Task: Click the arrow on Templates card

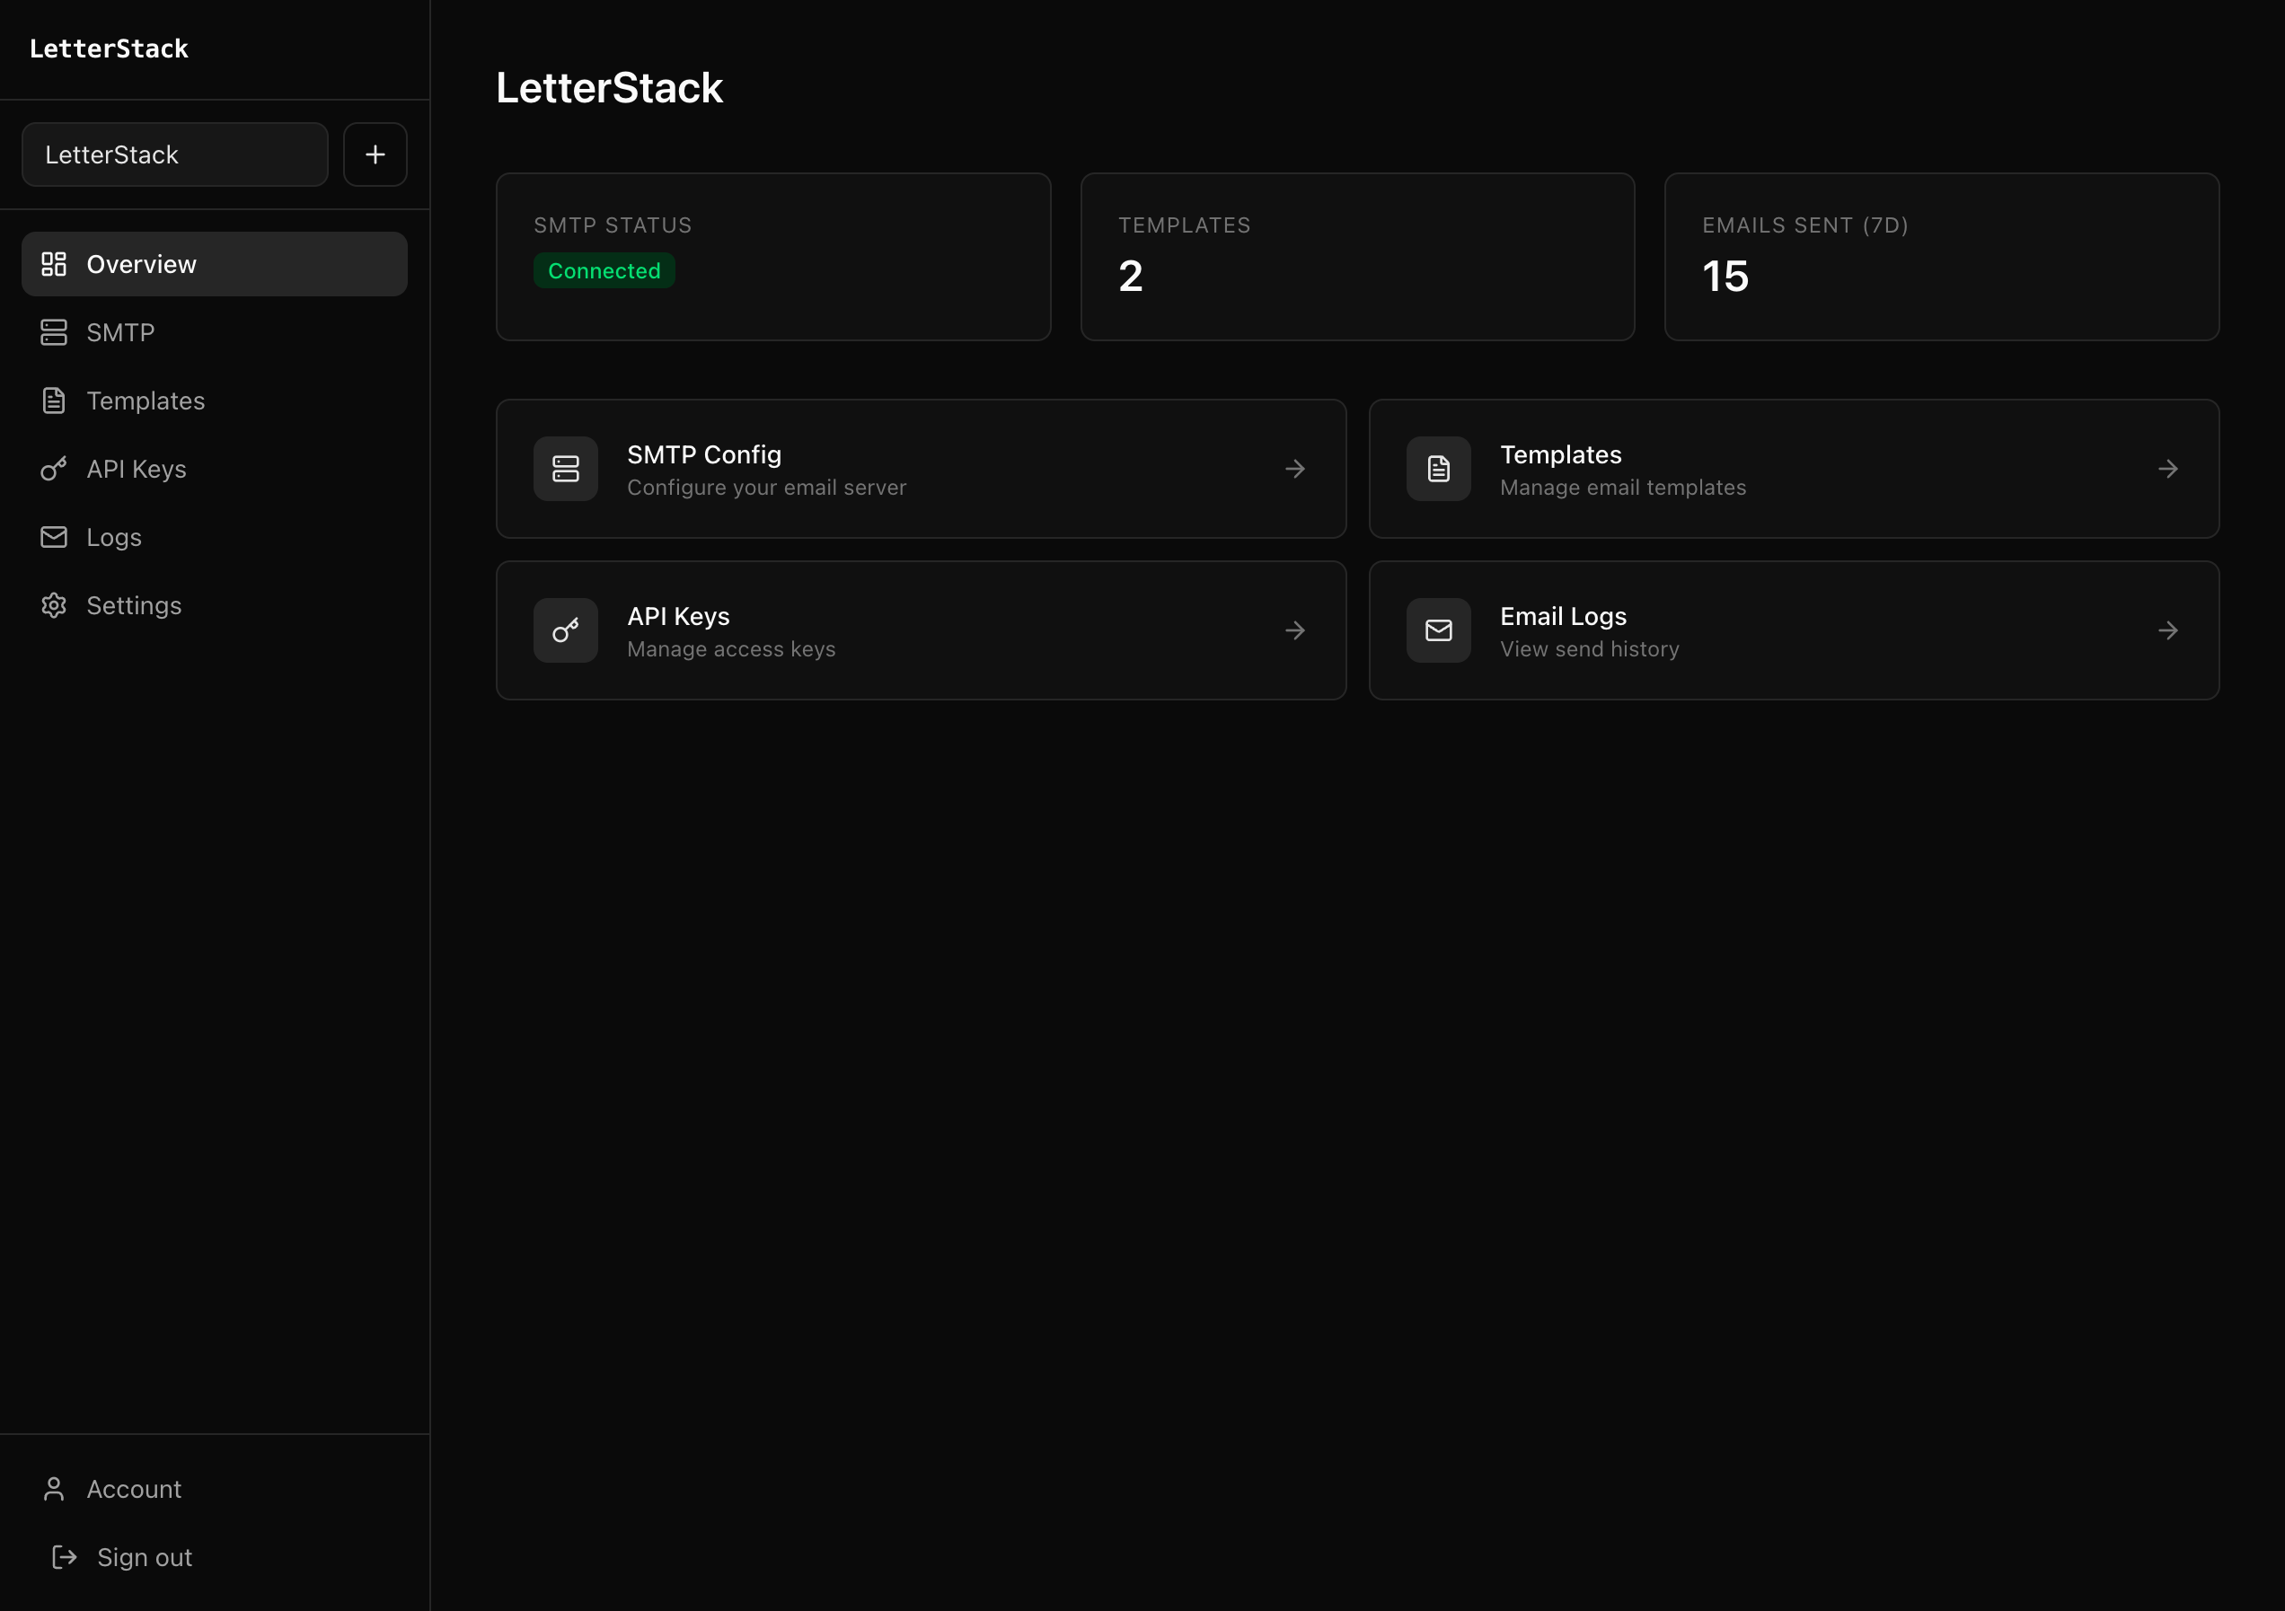Action: tap(2167, 469)
